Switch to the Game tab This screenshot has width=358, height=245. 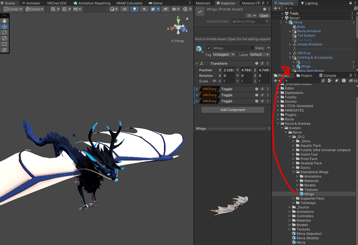[x=155, y=3]
